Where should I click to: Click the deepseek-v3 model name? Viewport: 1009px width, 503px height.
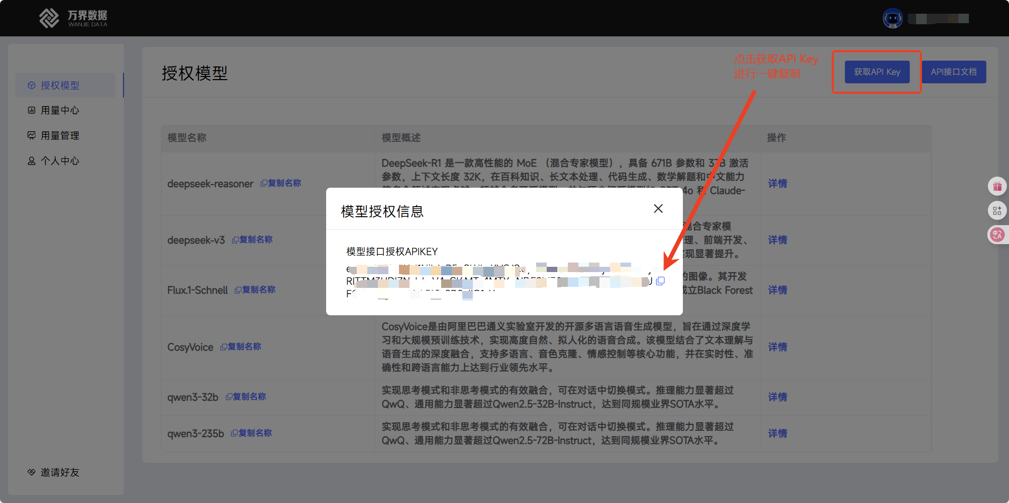tap(196, 240)
